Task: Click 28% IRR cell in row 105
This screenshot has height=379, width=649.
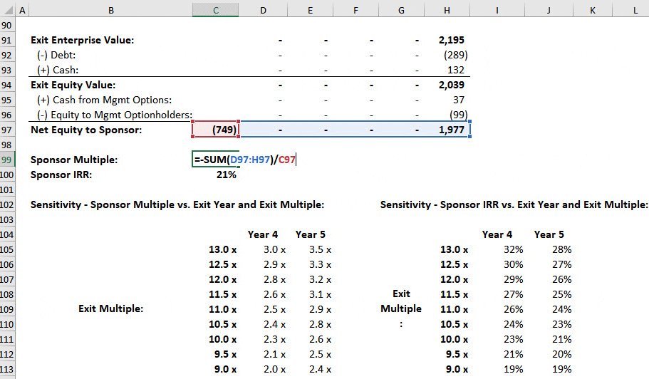Action: [561, 249]
